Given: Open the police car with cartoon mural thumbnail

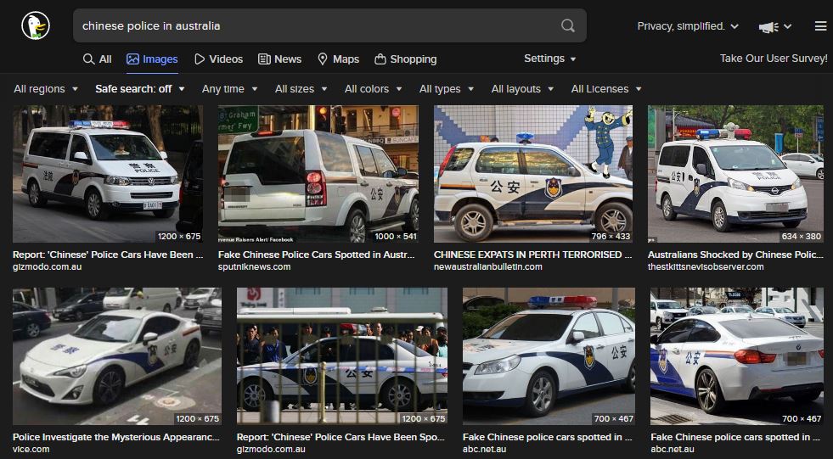Looking at the screenshot, I should 533,174.
